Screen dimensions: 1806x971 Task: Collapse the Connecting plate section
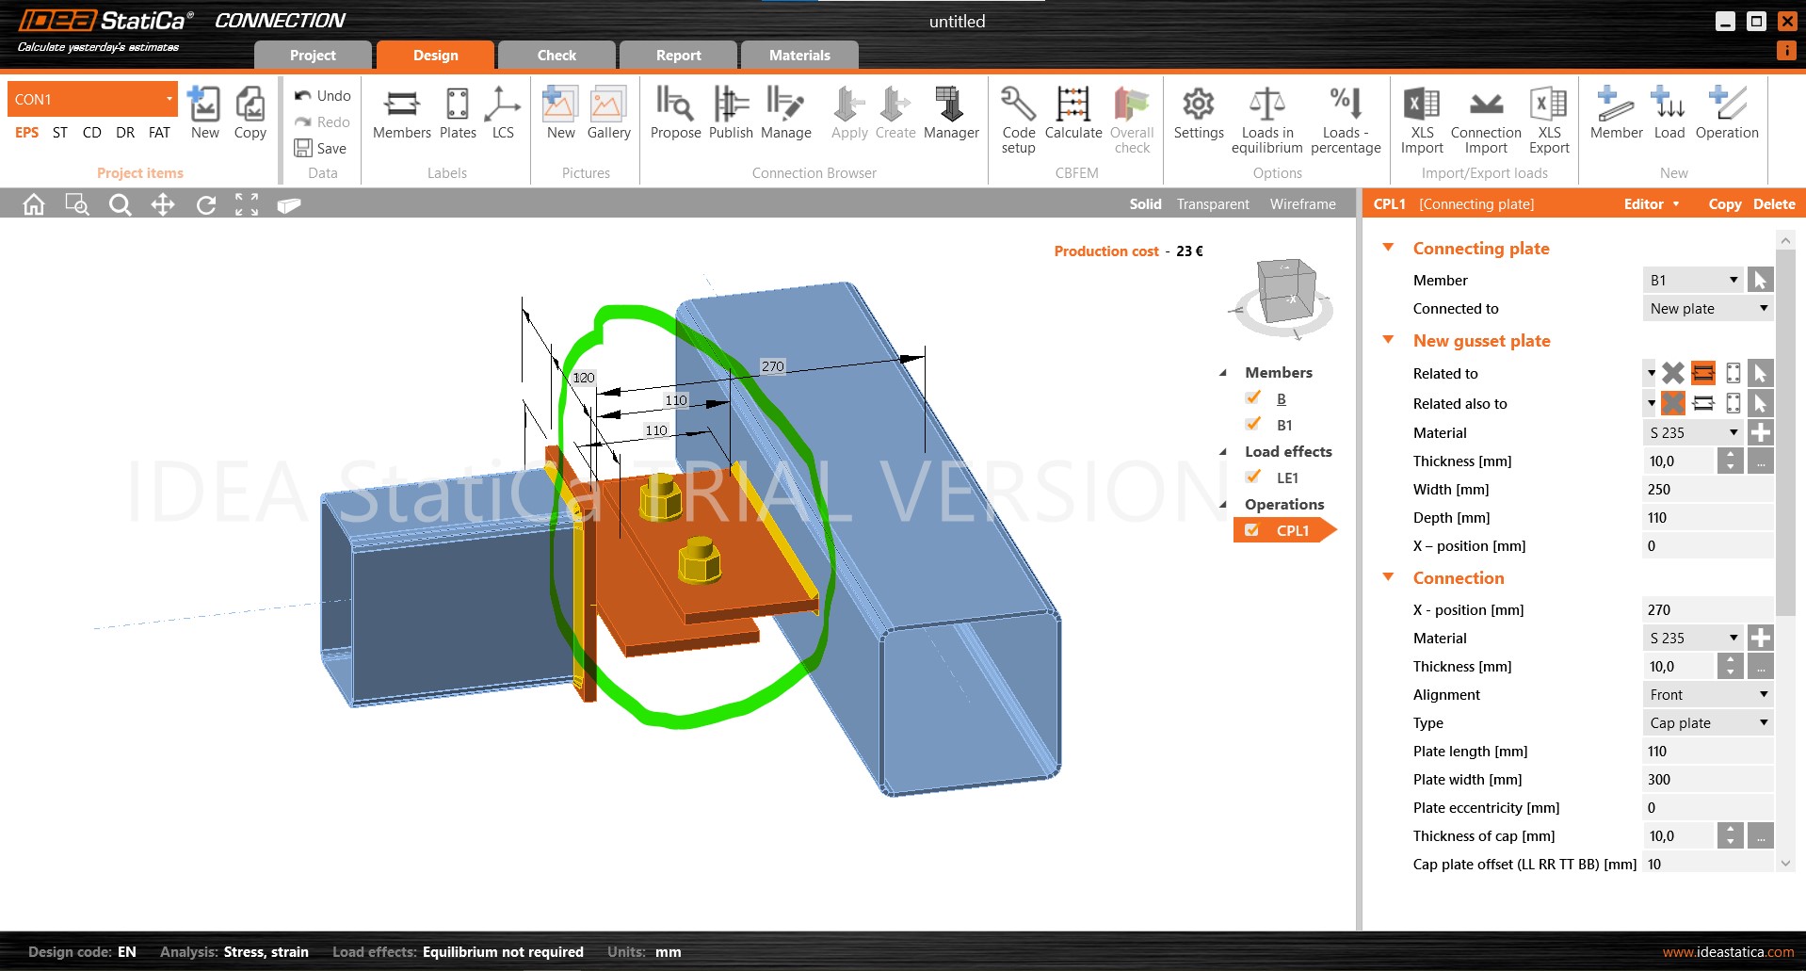pos(1389,248)
